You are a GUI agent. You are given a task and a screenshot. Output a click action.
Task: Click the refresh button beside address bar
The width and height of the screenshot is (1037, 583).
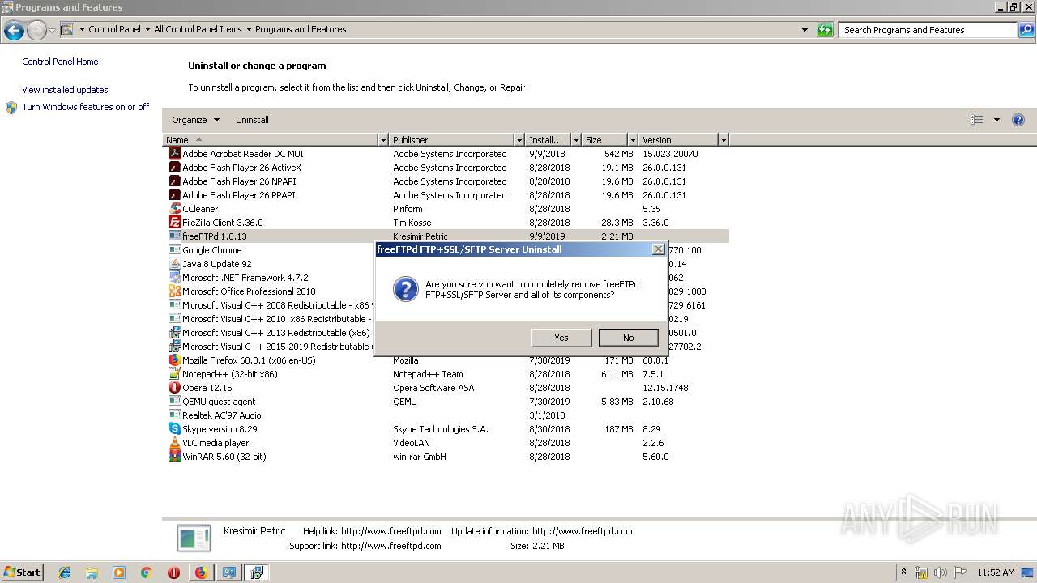pos(825,30)
